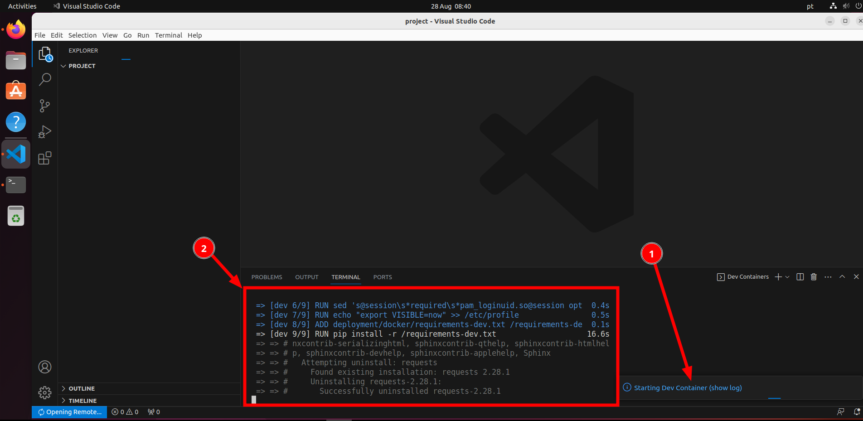Click show log link in notification
The height and width of the screenshot is (421, 863).
pyautogui.click(x=725, y=388)
